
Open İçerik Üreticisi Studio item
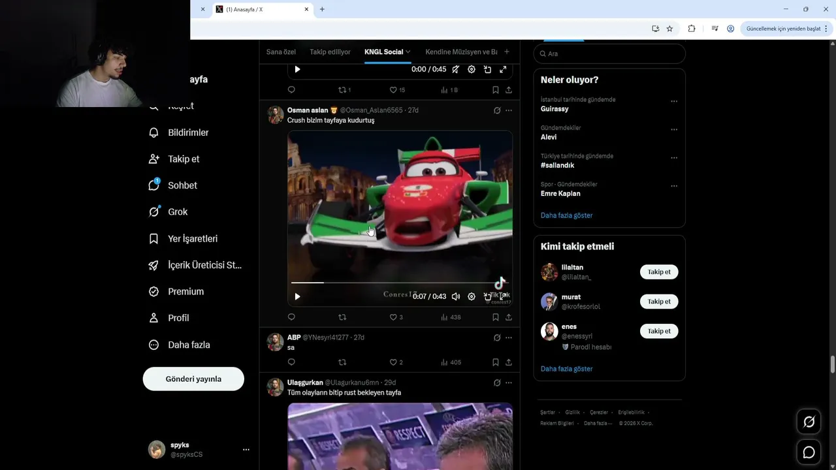(x=195, y=265)
